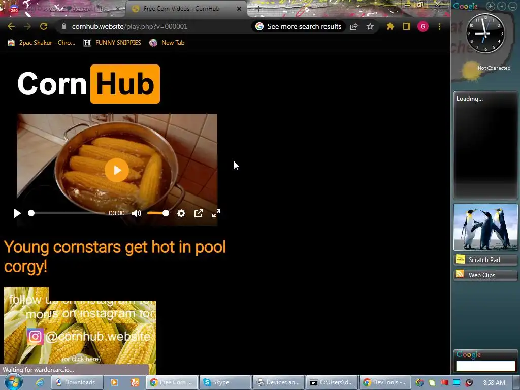Share this page via share icon
The height and width of the screenshot is (390, 520).
tap(354, 26)
